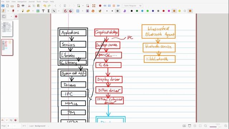This screenshot has width=229, height=129.
Task: Click the Save document icon
Action: click(x=3, y=6)
